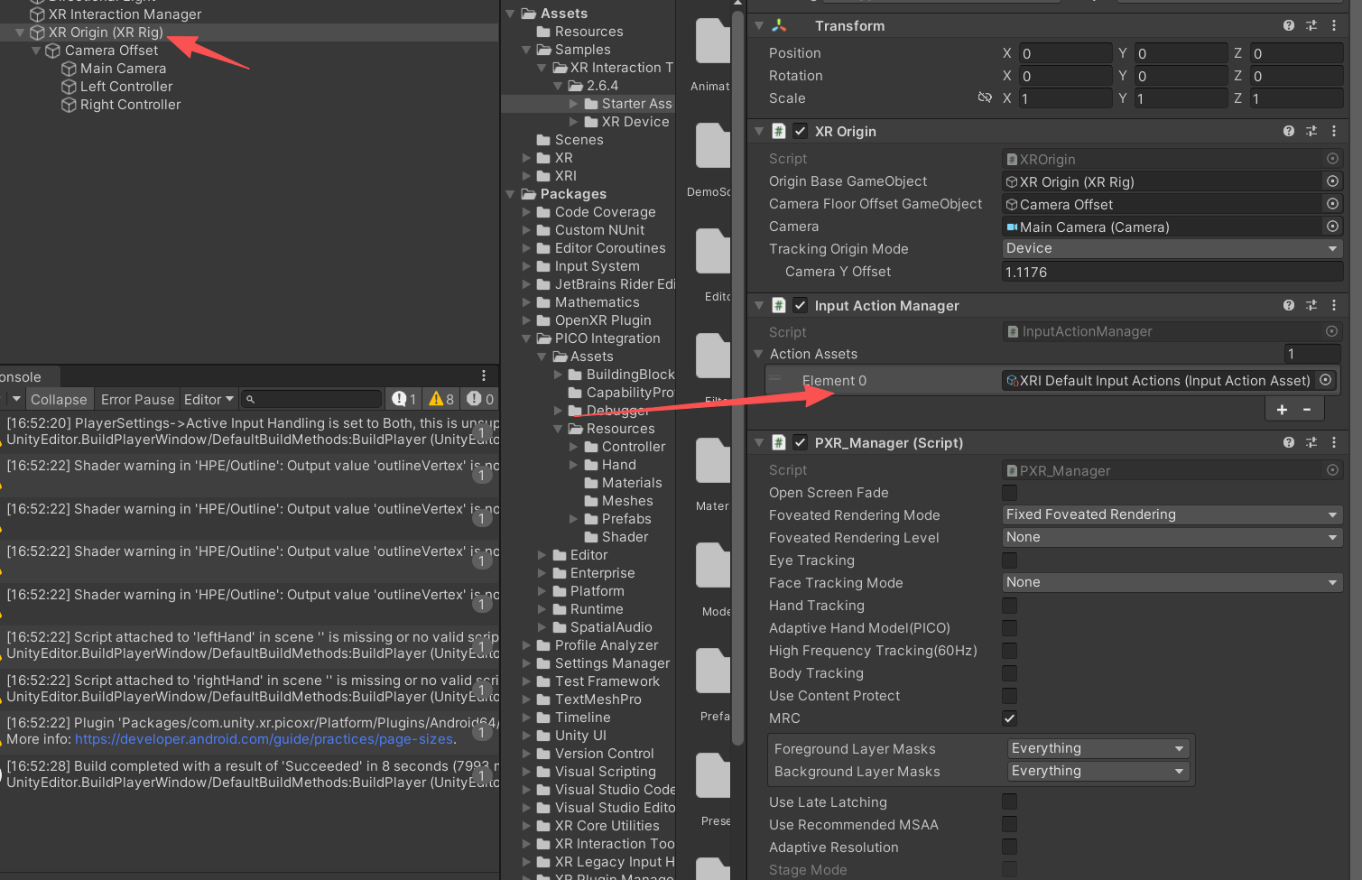Enable the Eye Tracking checkbox

click(1008, 560)
